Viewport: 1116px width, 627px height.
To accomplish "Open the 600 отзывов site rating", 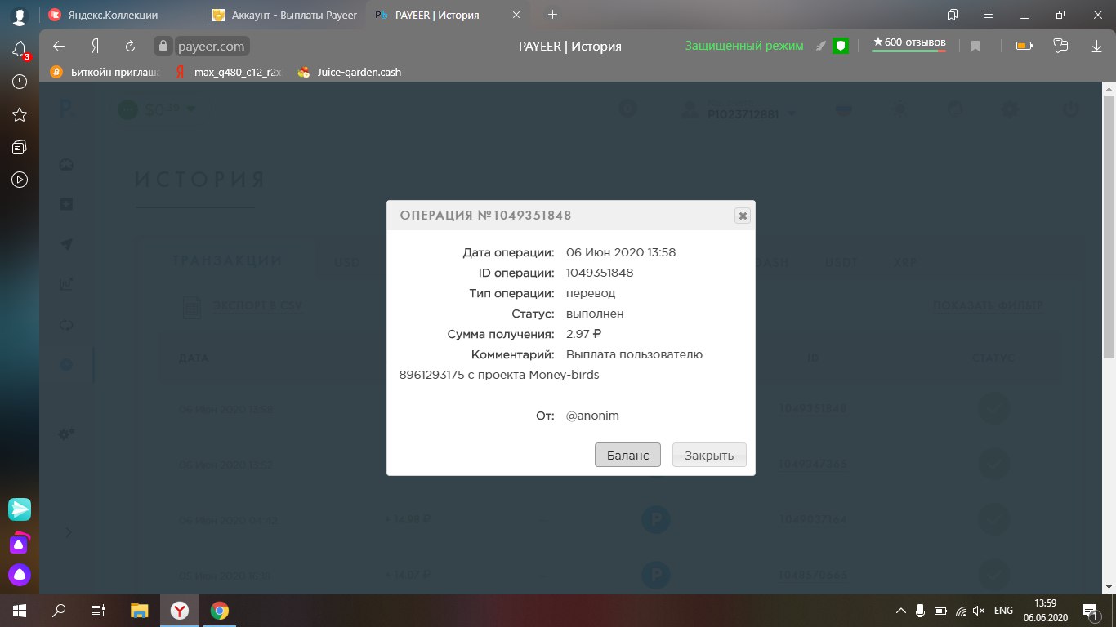I will [909, 44].
